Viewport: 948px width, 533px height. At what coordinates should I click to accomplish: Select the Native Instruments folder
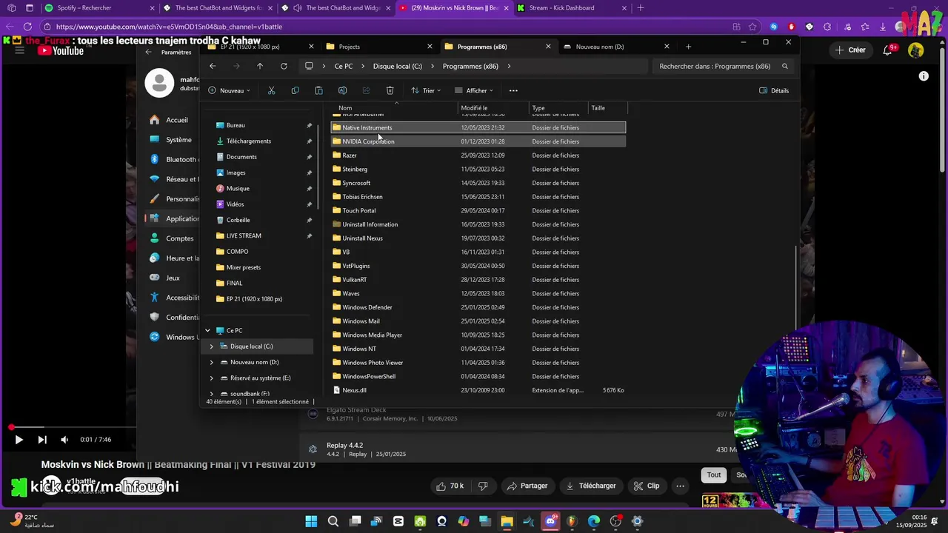[x=478, y=127]
